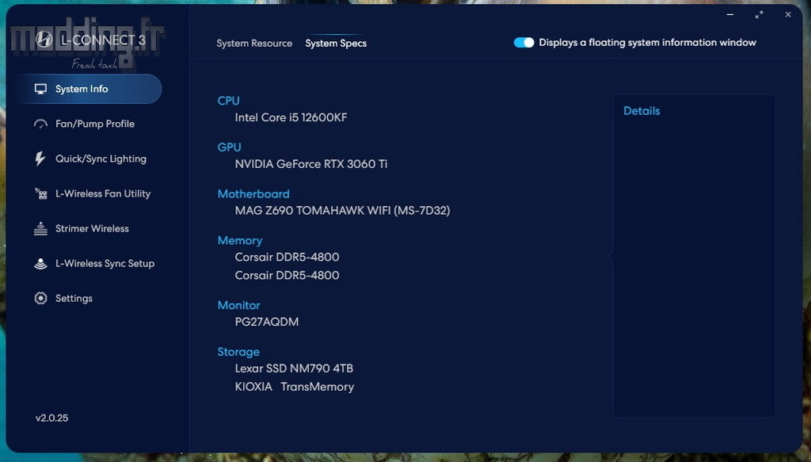Viewport: 811px width, 462px height.
Task: Click the Settings gear icon
Action: click(x=40, y=299)
